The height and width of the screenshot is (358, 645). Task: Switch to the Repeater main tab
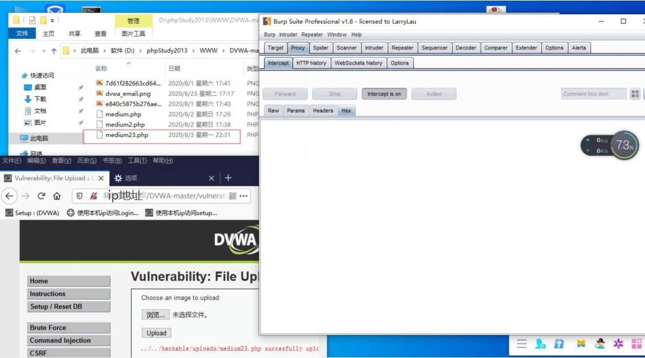(x=402, y=48)
